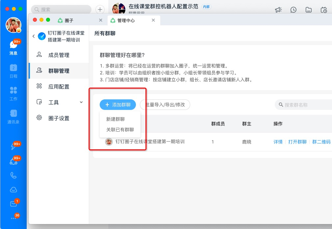Image resolution: width=332 pixels, height=229 pixels.
Task: Open 应用配置 in the left menu
Action: [x=59, y=86]
